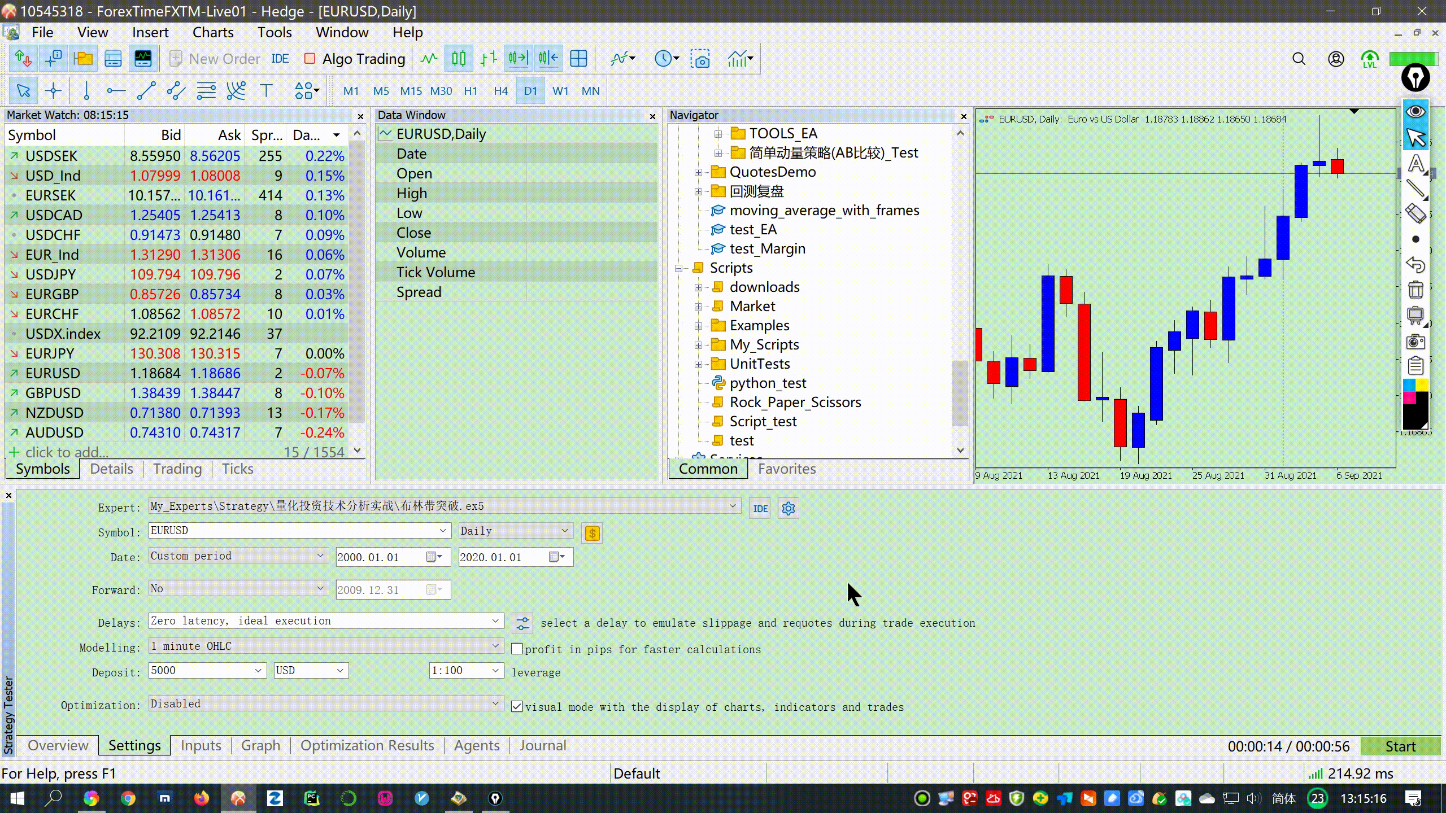Open the Market Watch toolbar icon
The width and height of the screenshot is (1446, 813).
coord(23,59)
